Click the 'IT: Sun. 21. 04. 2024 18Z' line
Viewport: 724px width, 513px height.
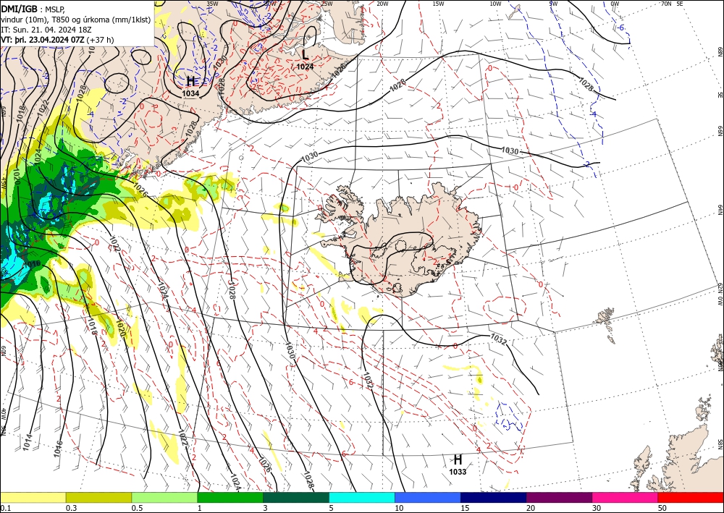pos(46,29)
